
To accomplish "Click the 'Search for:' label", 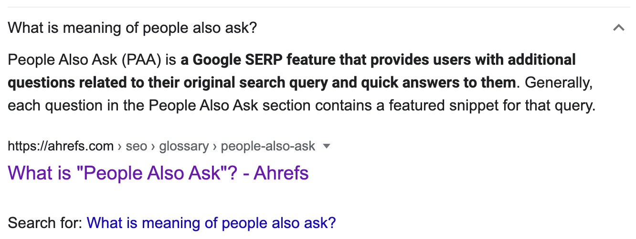I will pyautogui.click(x=45, y=223).
